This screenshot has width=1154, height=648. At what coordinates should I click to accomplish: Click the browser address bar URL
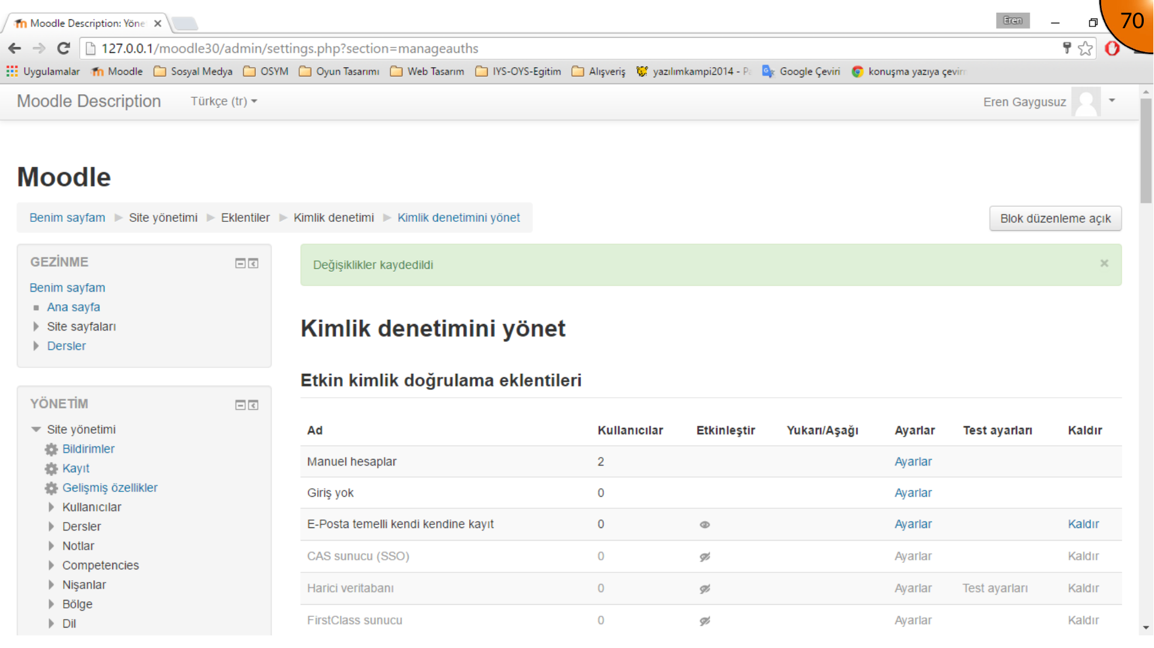pos(290,49)
